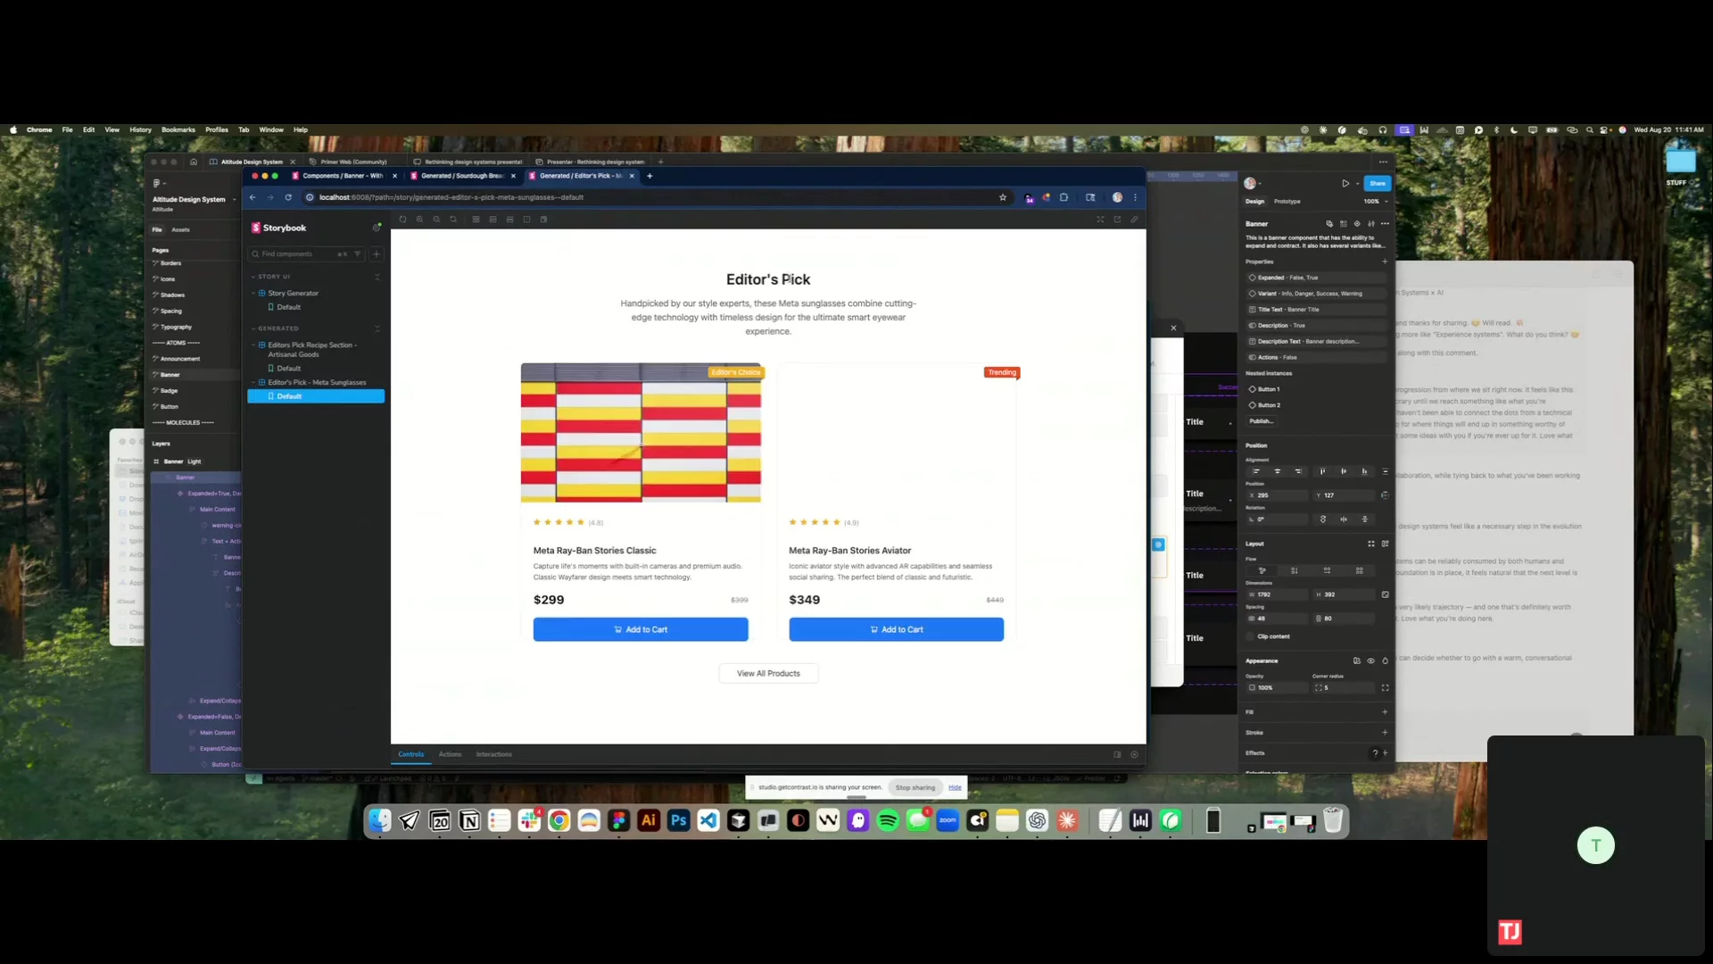Viewport: 1713px width, 964px height.
Task: Select Default story under Artisanal Goods
Action: tap(288, 369)
